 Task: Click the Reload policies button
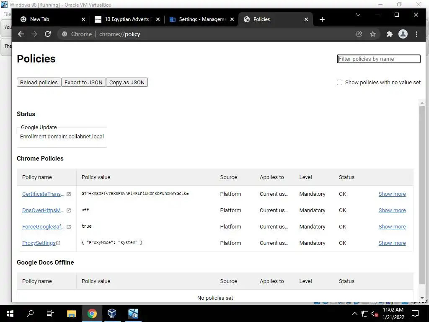[x=39, y=83]
